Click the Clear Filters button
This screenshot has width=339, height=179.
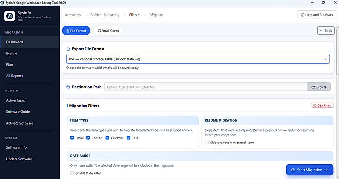point(322,106)
